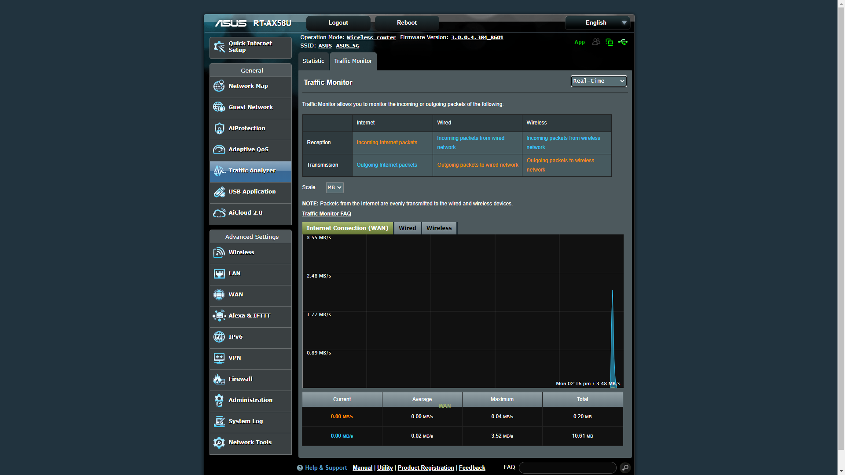The image size is (845, 475).
Task: Click the firmware version link
Action: tap(477, 37)
